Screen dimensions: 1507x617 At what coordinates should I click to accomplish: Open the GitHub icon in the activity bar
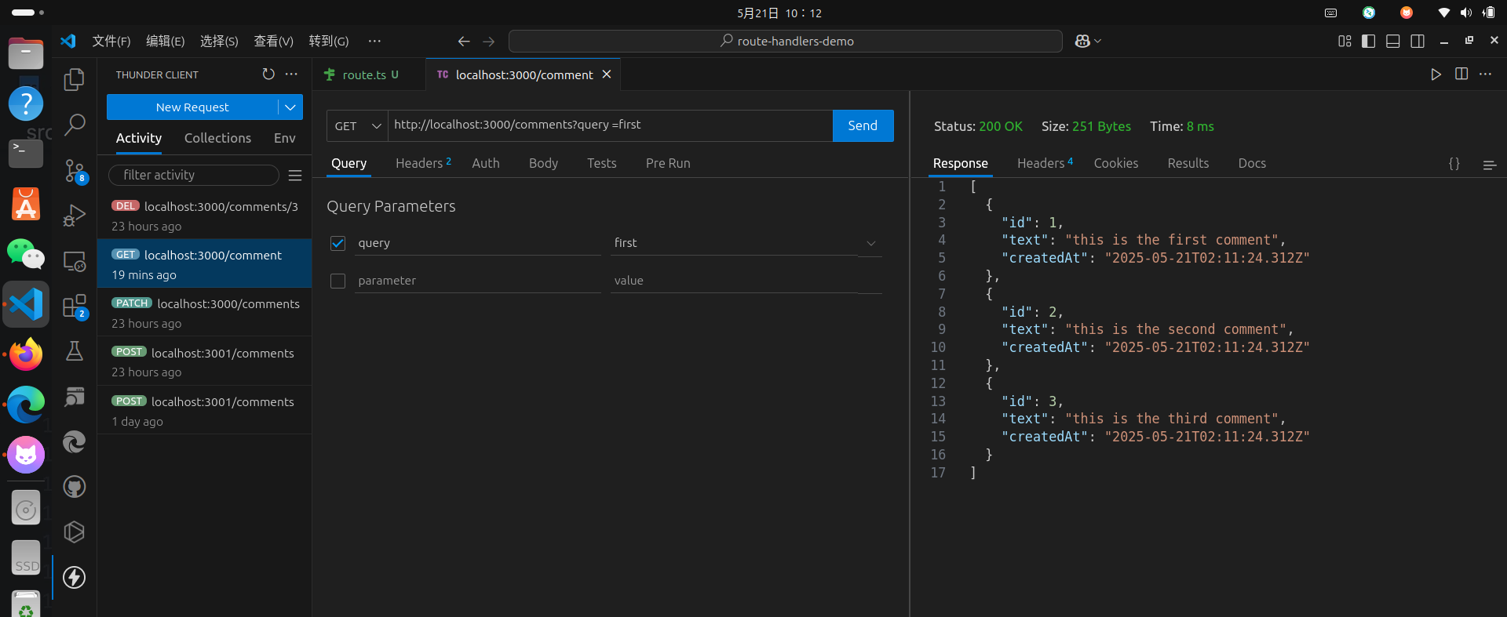75,487
